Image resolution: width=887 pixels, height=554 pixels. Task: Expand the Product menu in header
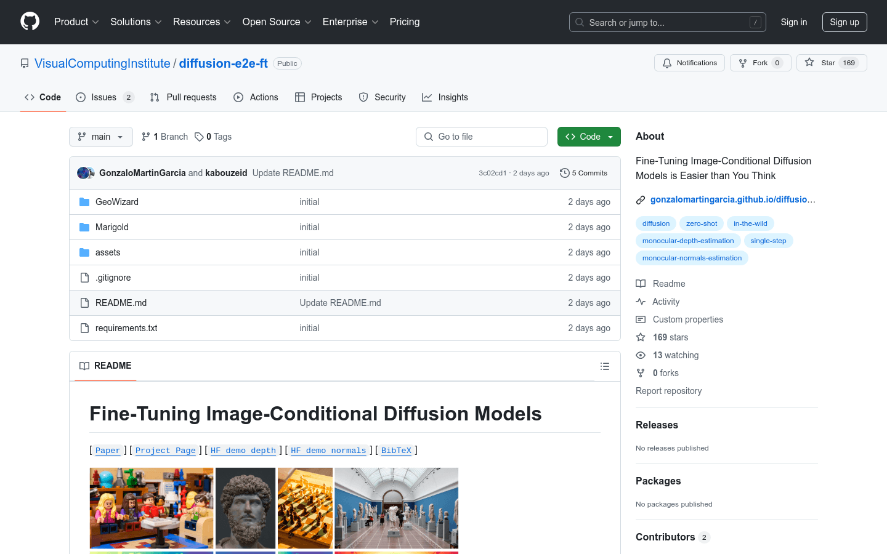[x=76, y=22]
